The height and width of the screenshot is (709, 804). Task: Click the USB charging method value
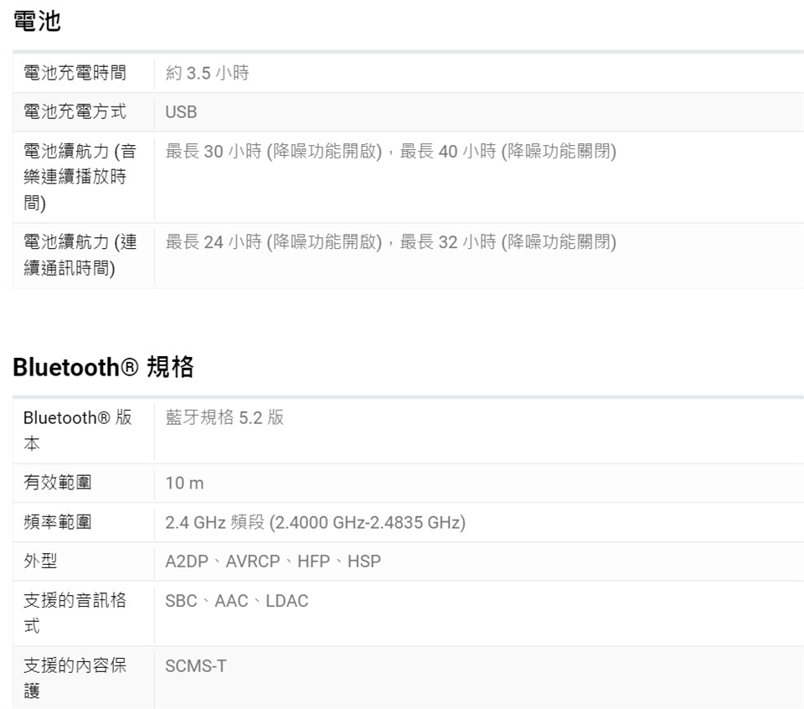181,112
